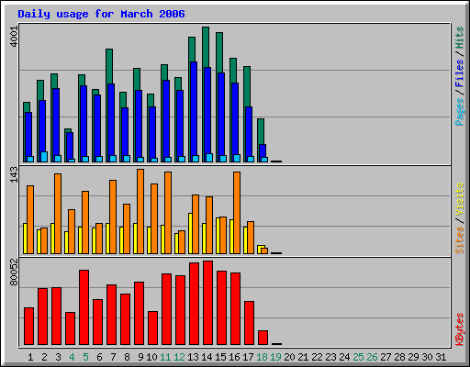Click green weekend day label 25
The height and width of the screenshot is (367, 470).
point(358,357)
